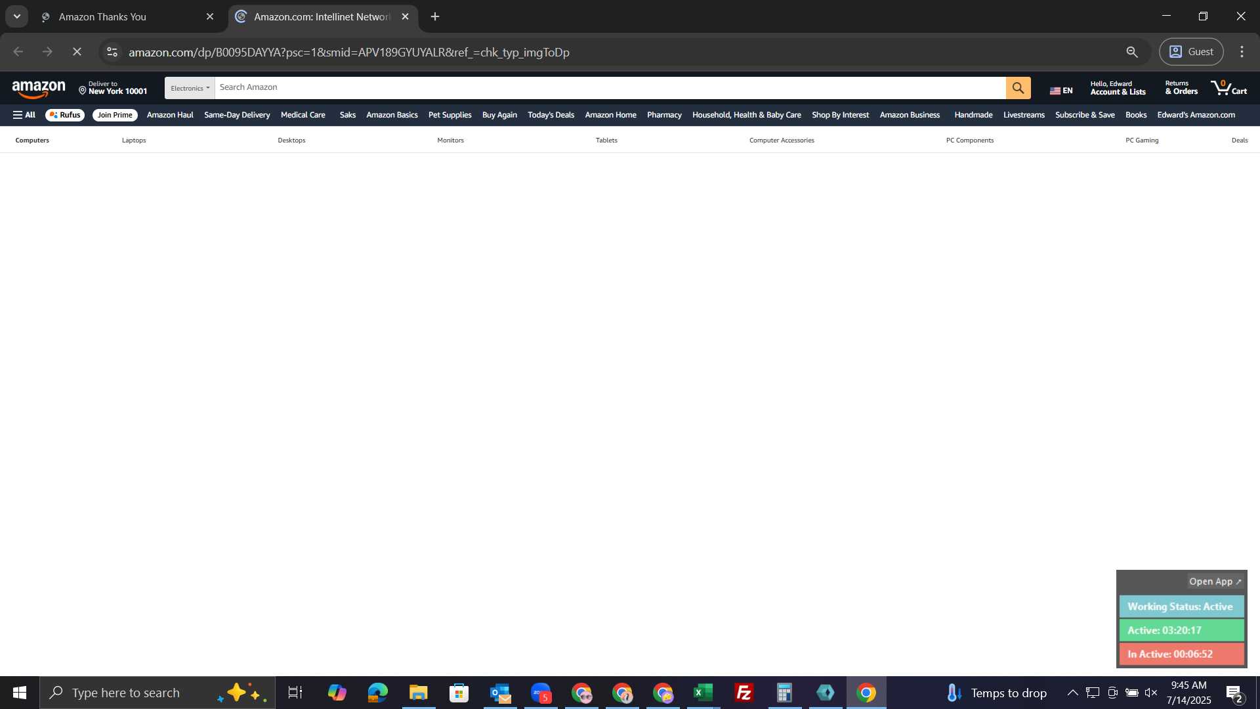Expand the Electronics search category dropdown
Viewport: 1260px width, 709px height.
190,88
